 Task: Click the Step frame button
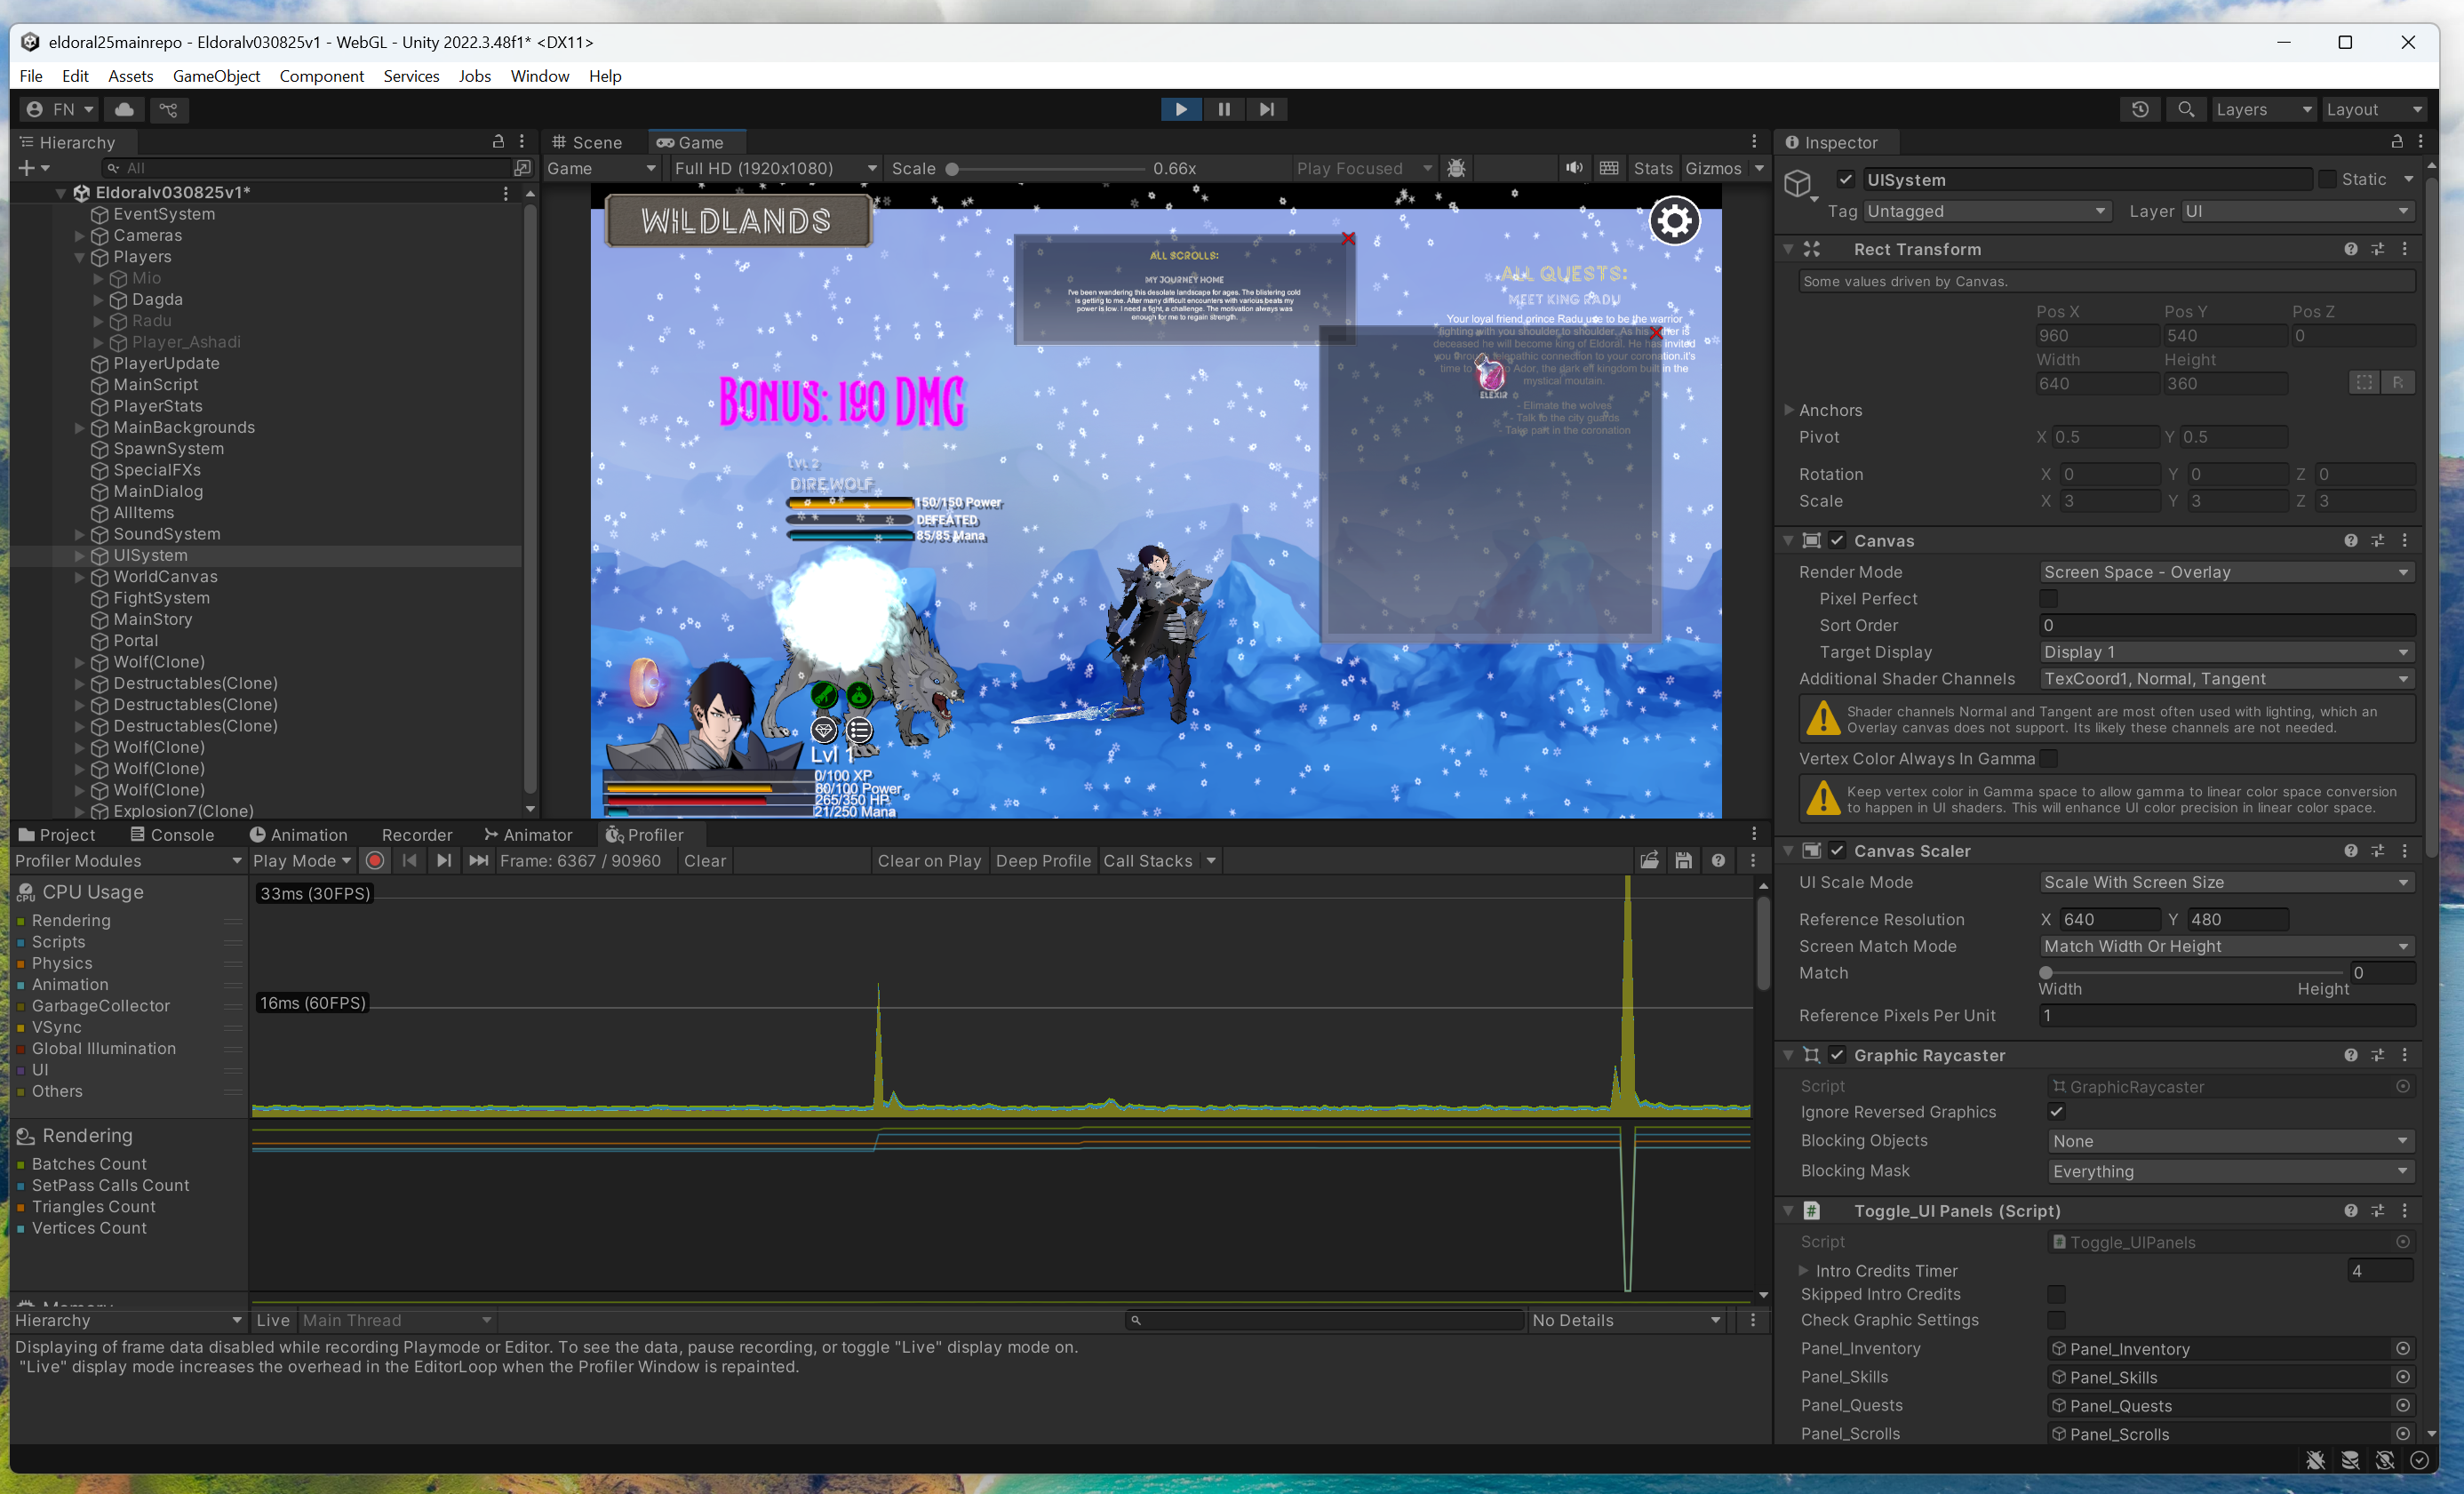point(1266,109)
